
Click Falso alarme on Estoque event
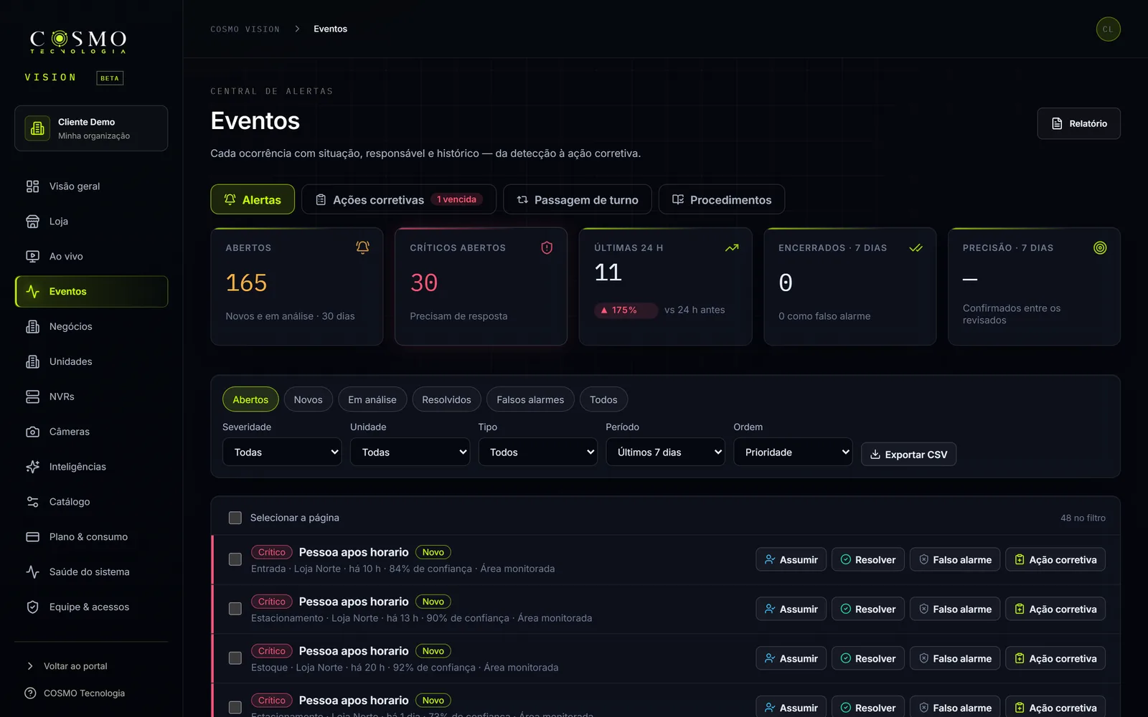point(954,659)
